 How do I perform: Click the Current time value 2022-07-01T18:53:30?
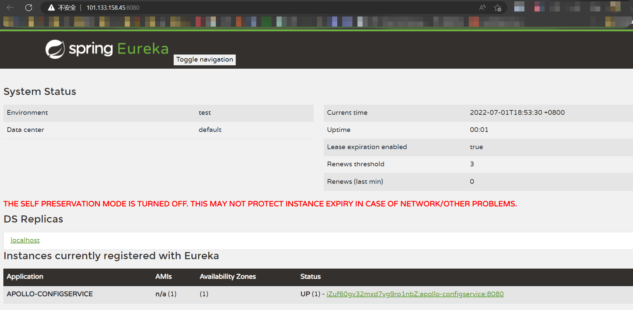517,113
